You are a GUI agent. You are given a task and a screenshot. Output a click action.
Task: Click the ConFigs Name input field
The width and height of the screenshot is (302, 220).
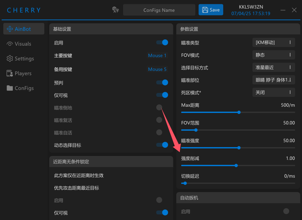tap(159, 10)
